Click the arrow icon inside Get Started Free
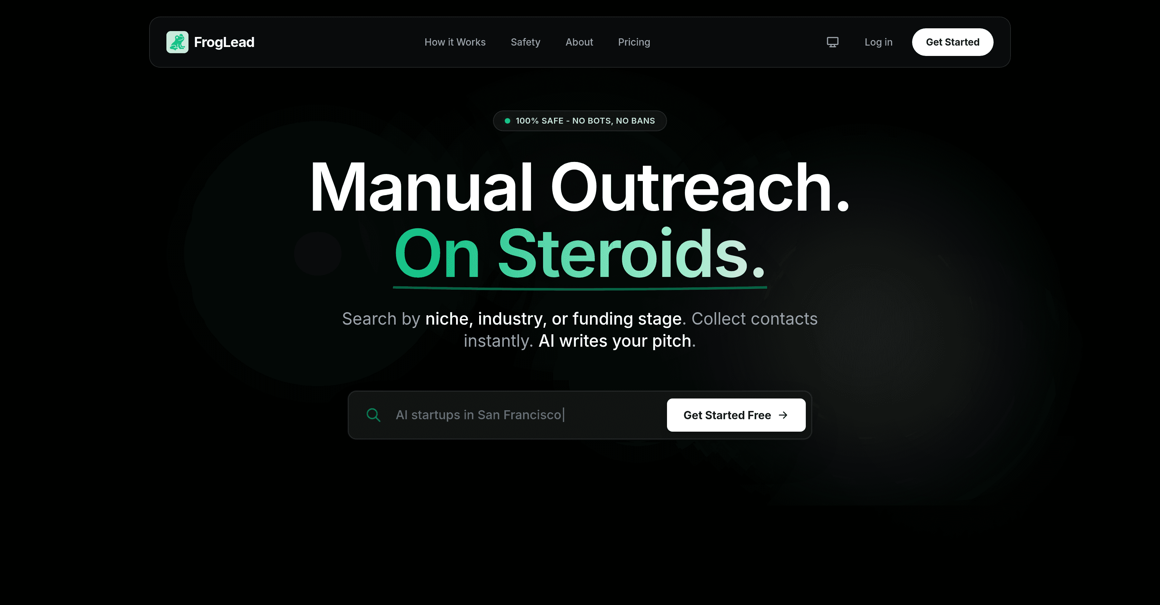Image resolution: width=1160 pixels, height=605 pixels. click(x=784, y=415)
